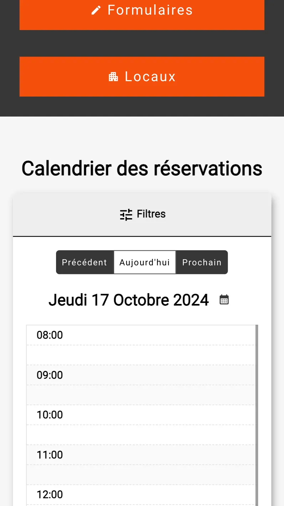Image resolution: width=284 pixels, height=506 pixels.
Task: Open the date picker calendar icon
Action: coord(224,300)
